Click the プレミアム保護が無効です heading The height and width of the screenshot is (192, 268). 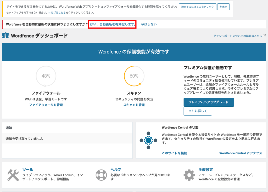(x=208, y=68)
